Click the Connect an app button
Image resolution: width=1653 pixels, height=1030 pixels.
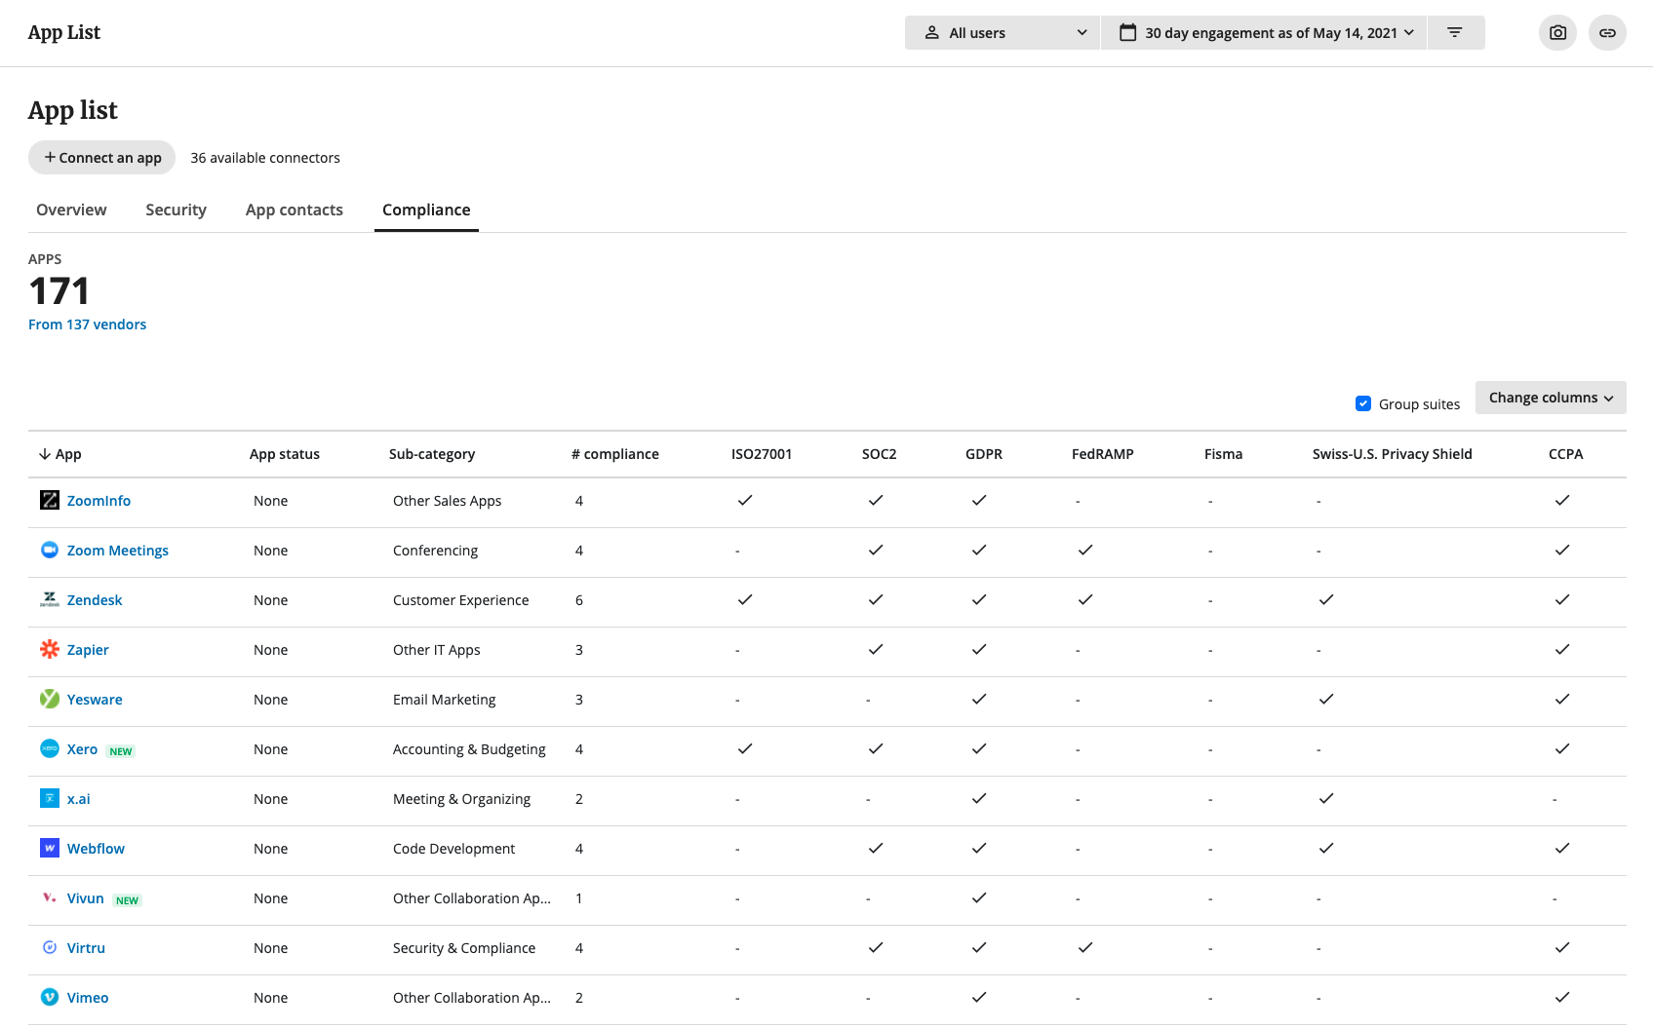pos(102,158)
